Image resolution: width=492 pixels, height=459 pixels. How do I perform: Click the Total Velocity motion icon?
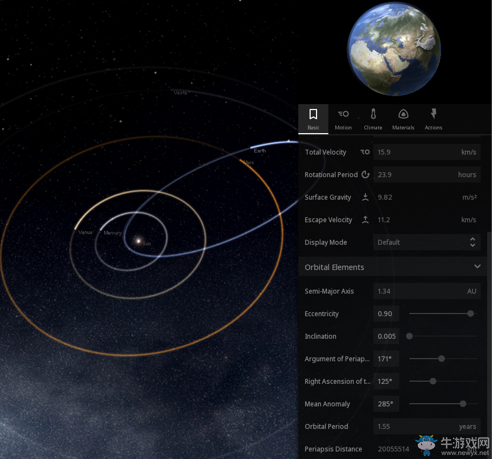[x=365, y=152]
